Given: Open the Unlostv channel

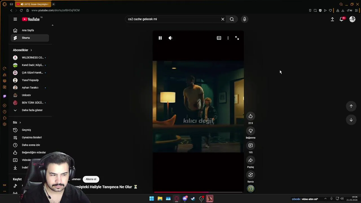Looking at the screenshot, I should coord(30,95).
